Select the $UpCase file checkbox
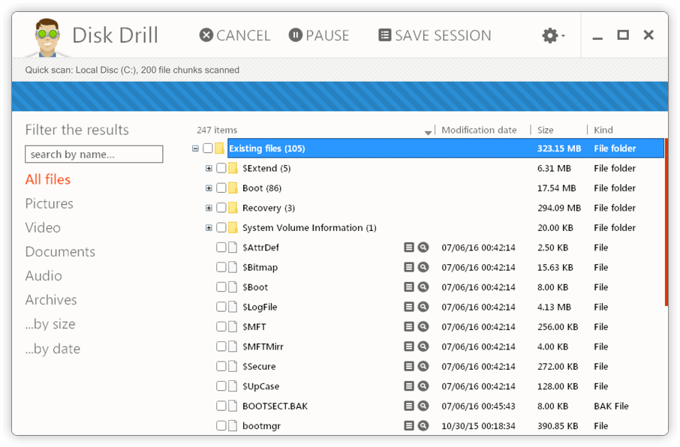Image resolution: width=680 pixels, height=447 pixels. click(x=221, y=386)
